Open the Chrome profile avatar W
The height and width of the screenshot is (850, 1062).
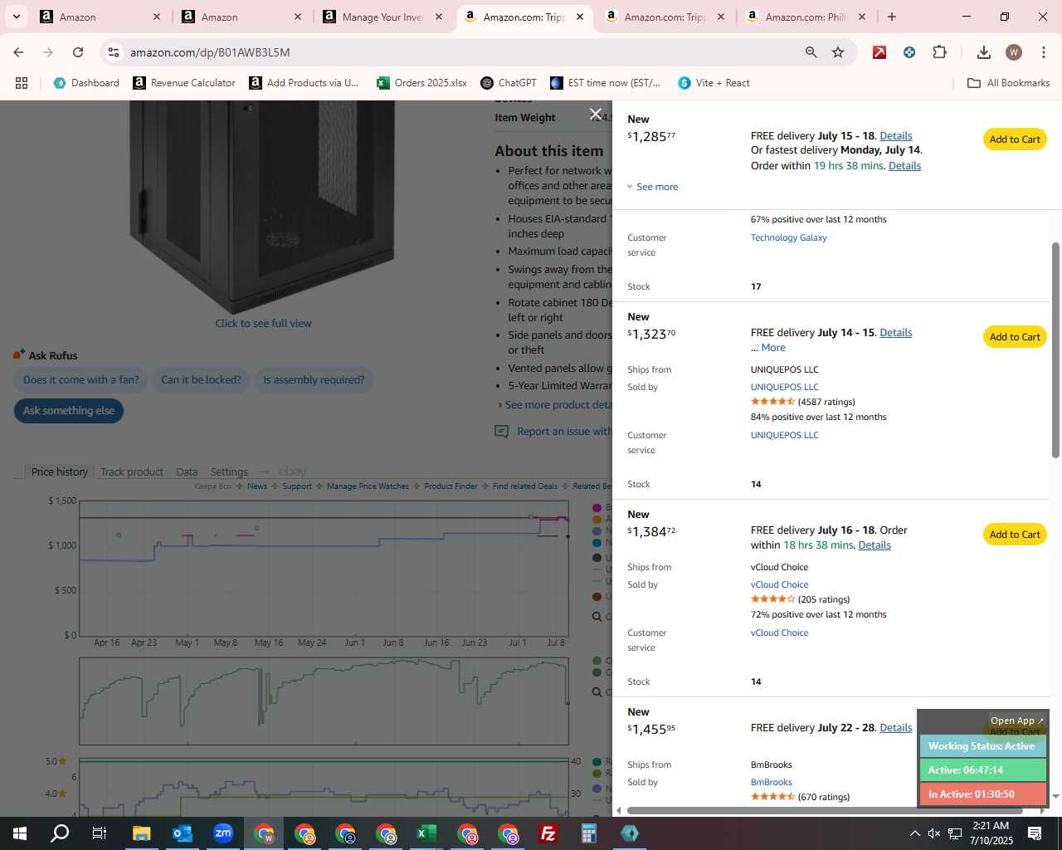(1013, 52)
